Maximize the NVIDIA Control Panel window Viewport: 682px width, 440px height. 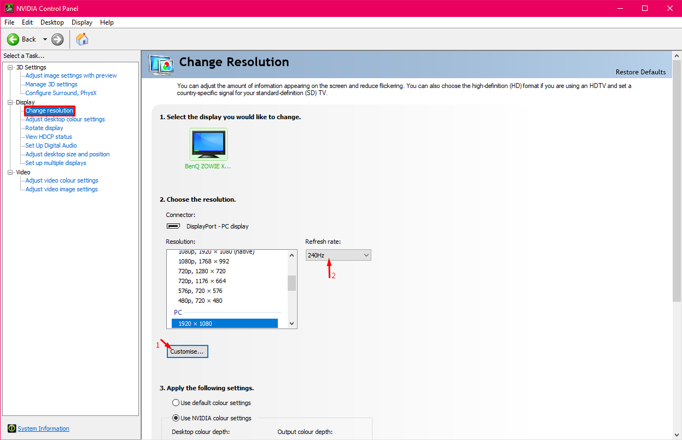point(645,8)
